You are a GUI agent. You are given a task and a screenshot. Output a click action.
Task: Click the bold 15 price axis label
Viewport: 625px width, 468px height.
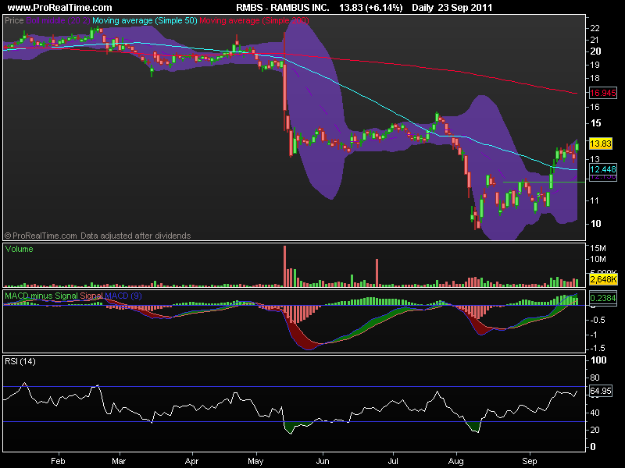point(595,123)
